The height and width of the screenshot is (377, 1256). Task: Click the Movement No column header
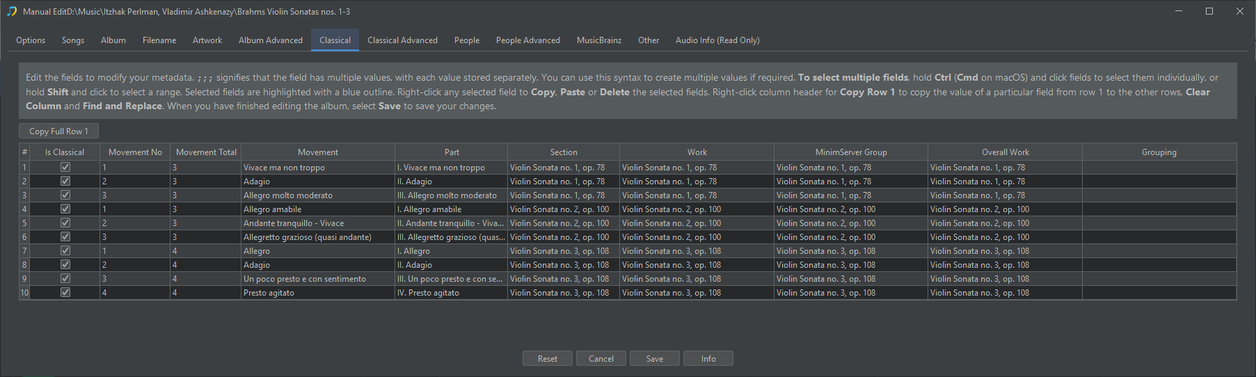[135, 152]
